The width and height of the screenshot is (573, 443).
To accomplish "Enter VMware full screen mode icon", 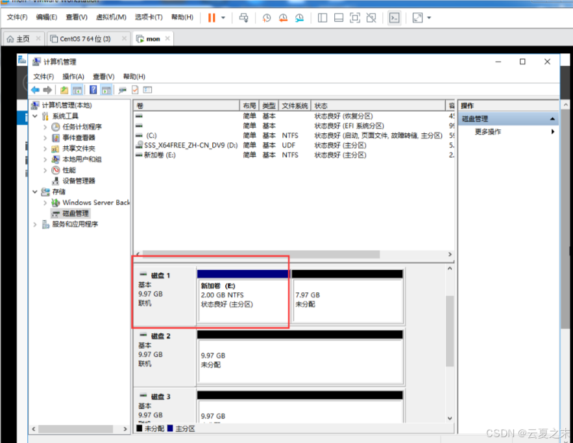I will click(x=355, y=18).
